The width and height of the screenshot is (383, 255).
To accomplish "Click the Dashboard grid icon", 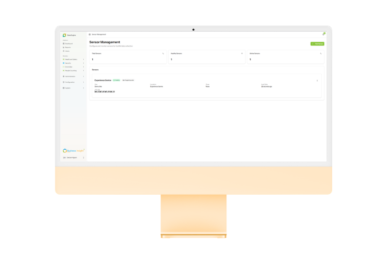I will (x=64, y=44).
